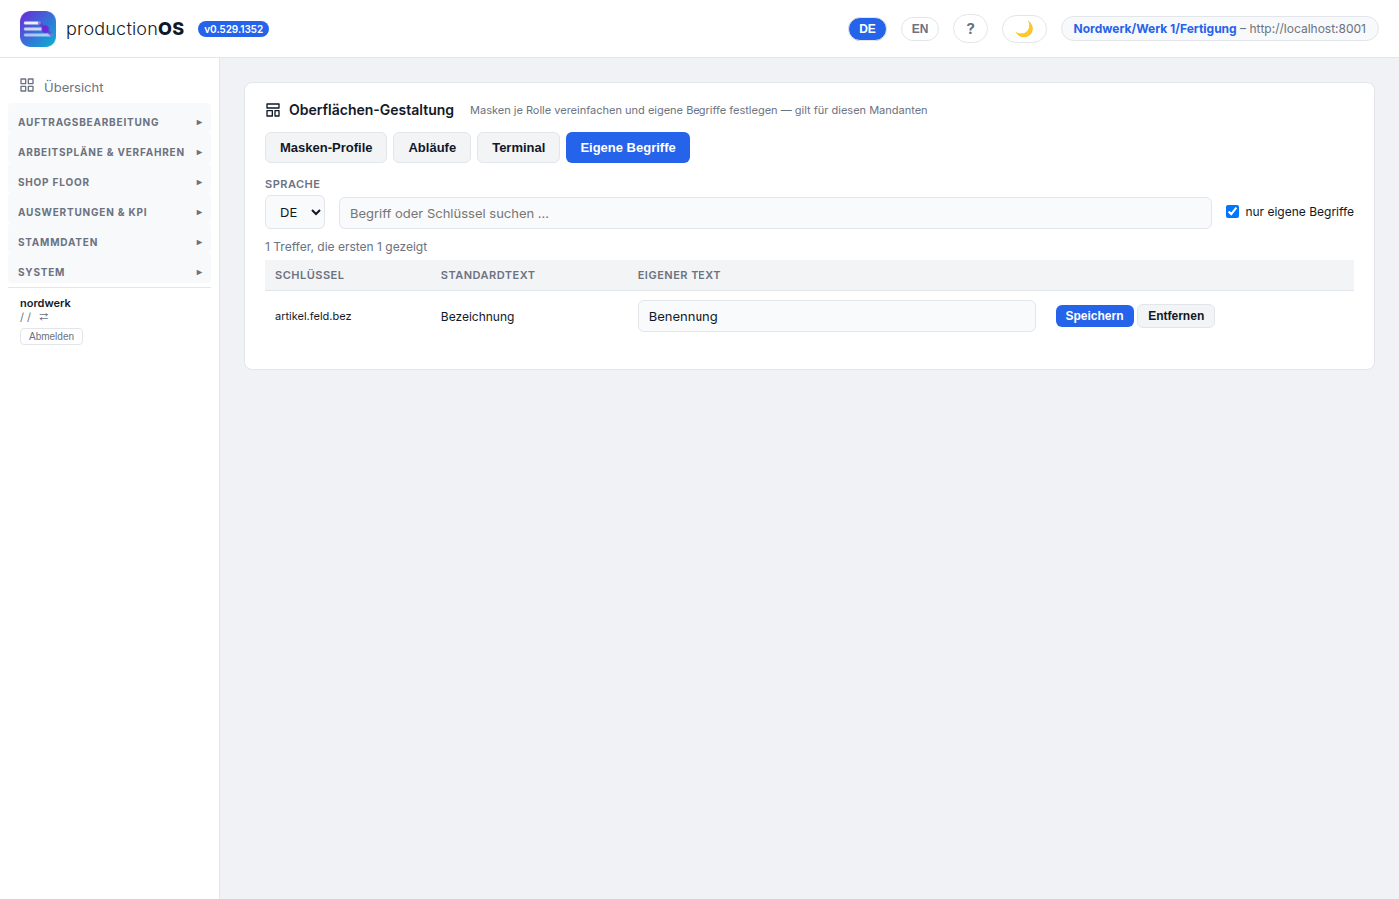Switch to the Abläufe tab
Screen dimensions: 1399x899
click(x=432, y=147)
